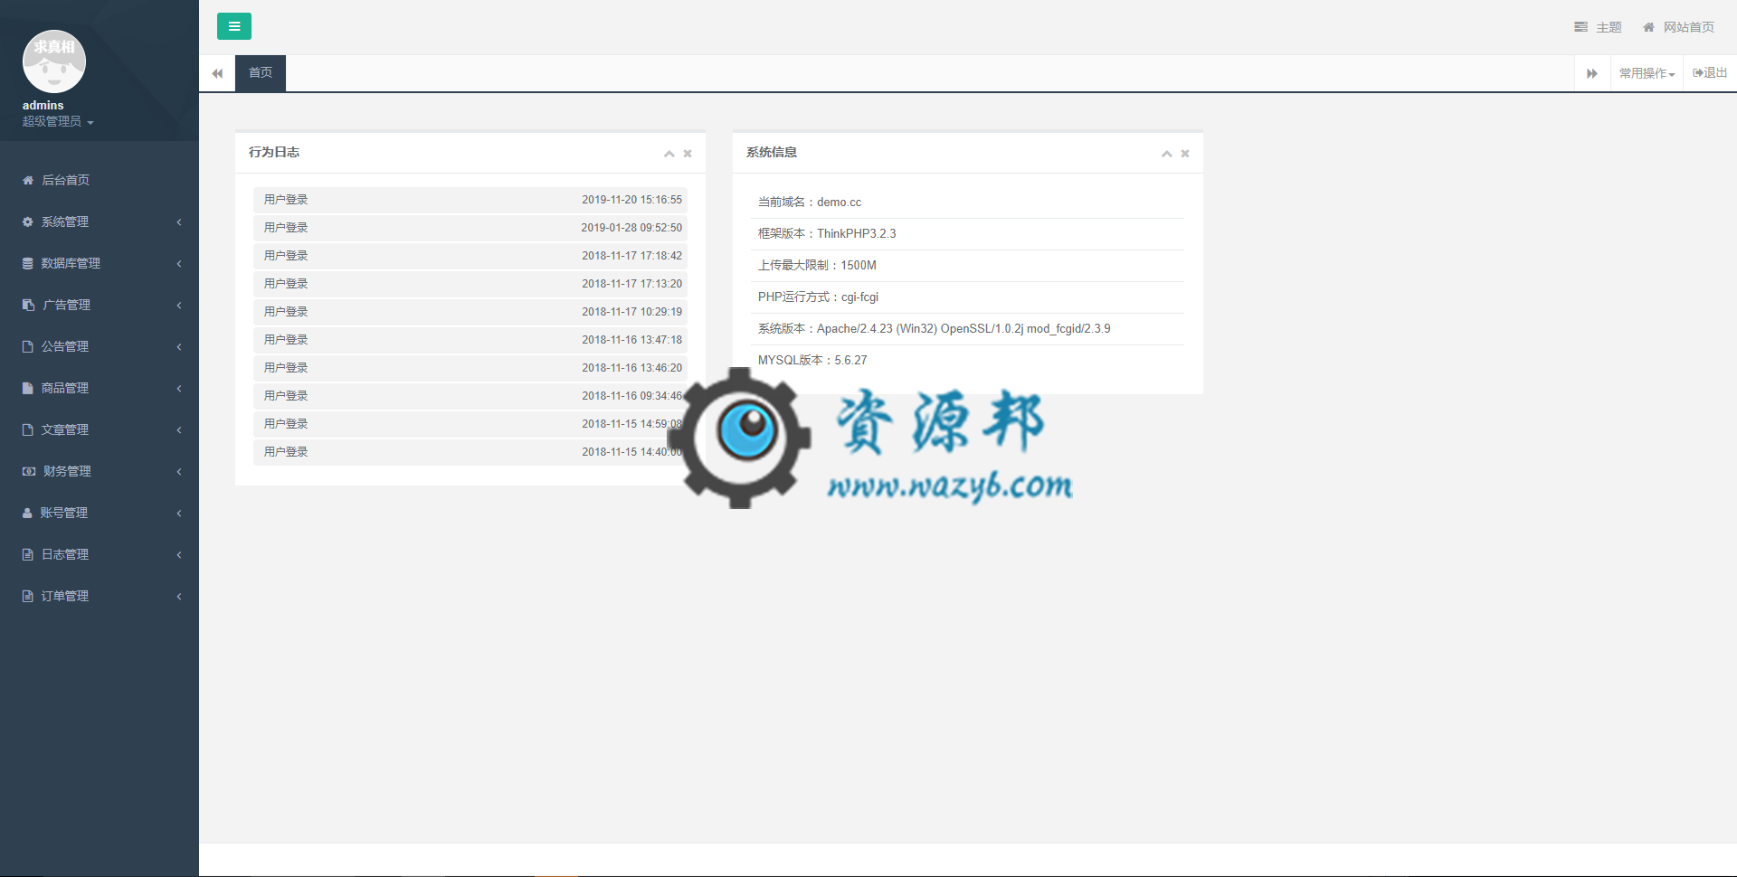Select the log entry dated 2018-11-16 13:46:20
Image resolution: width=1737 pixels, height=877 pixels.
pos(470,368)
